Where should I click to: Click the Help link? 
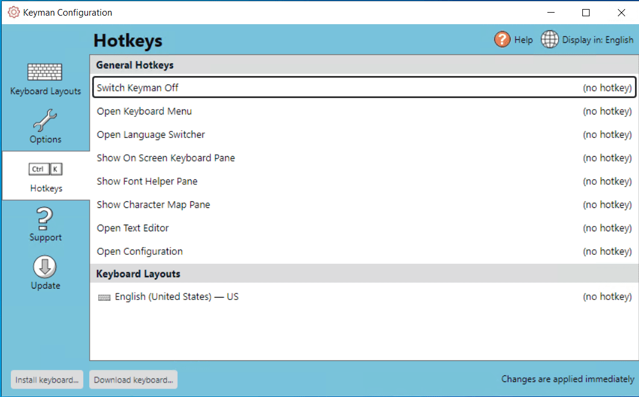pyautogui.click(x=523, y=40)
